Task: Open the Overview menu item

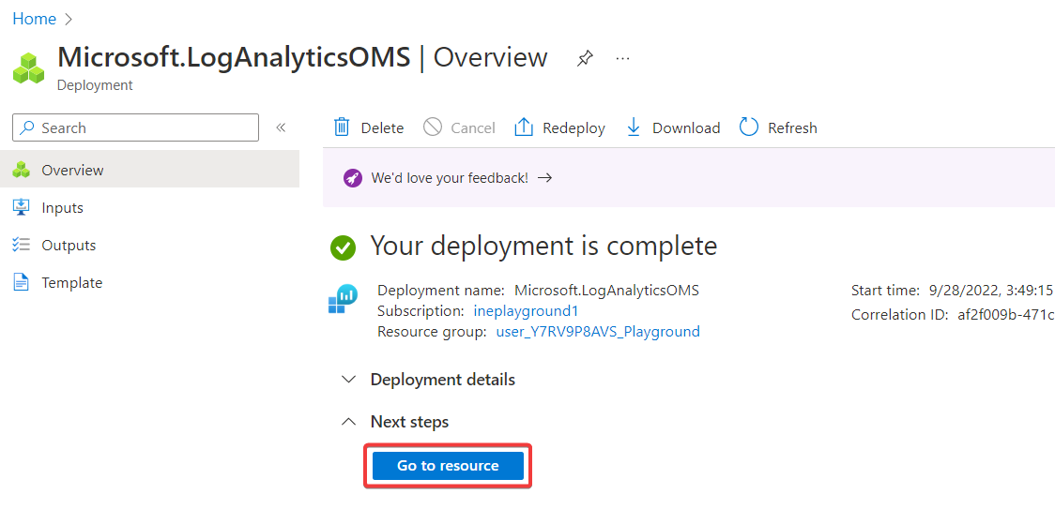Action: pos(72,171)
